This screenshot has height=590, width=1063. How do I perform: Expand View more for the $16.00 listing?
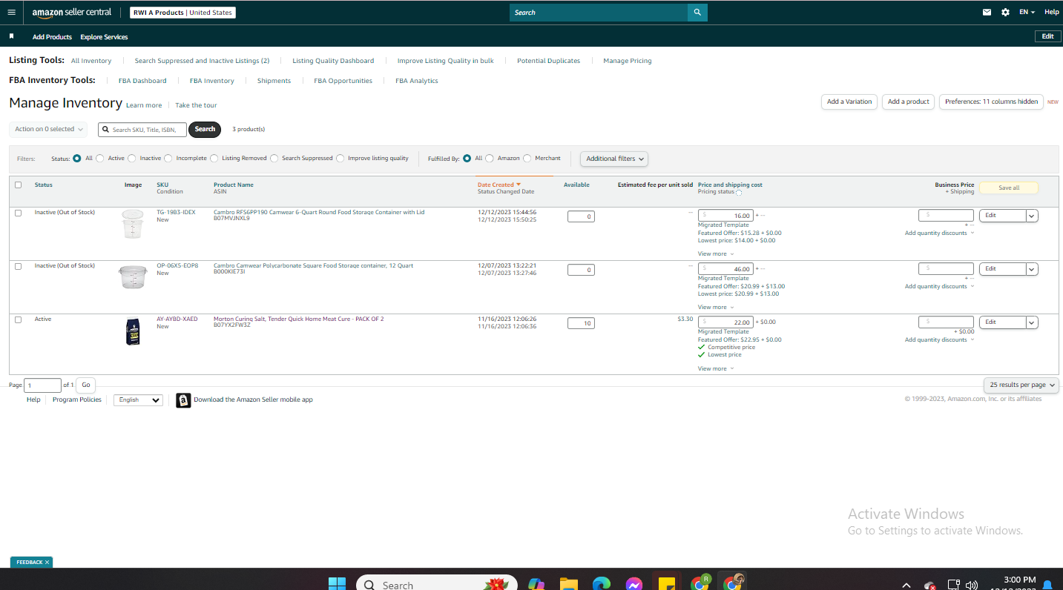716,254
